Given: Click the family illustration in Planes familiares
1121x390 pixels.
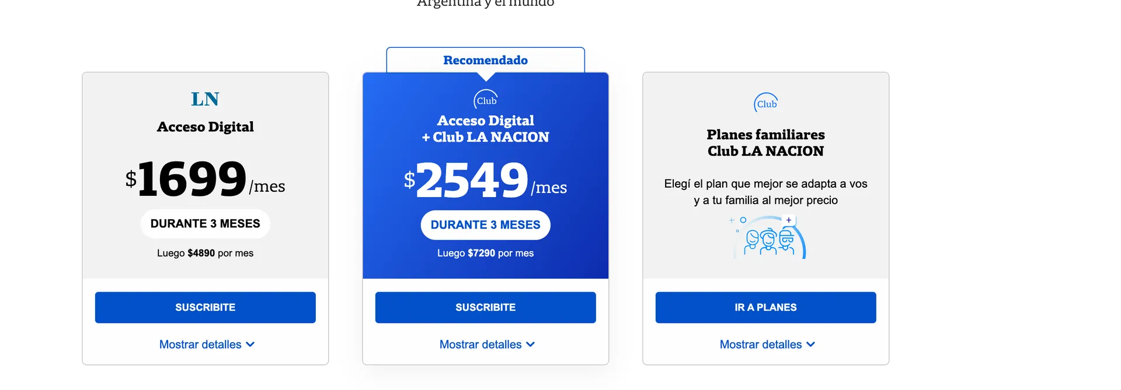Looking at the screenshot, I should 768,237.
